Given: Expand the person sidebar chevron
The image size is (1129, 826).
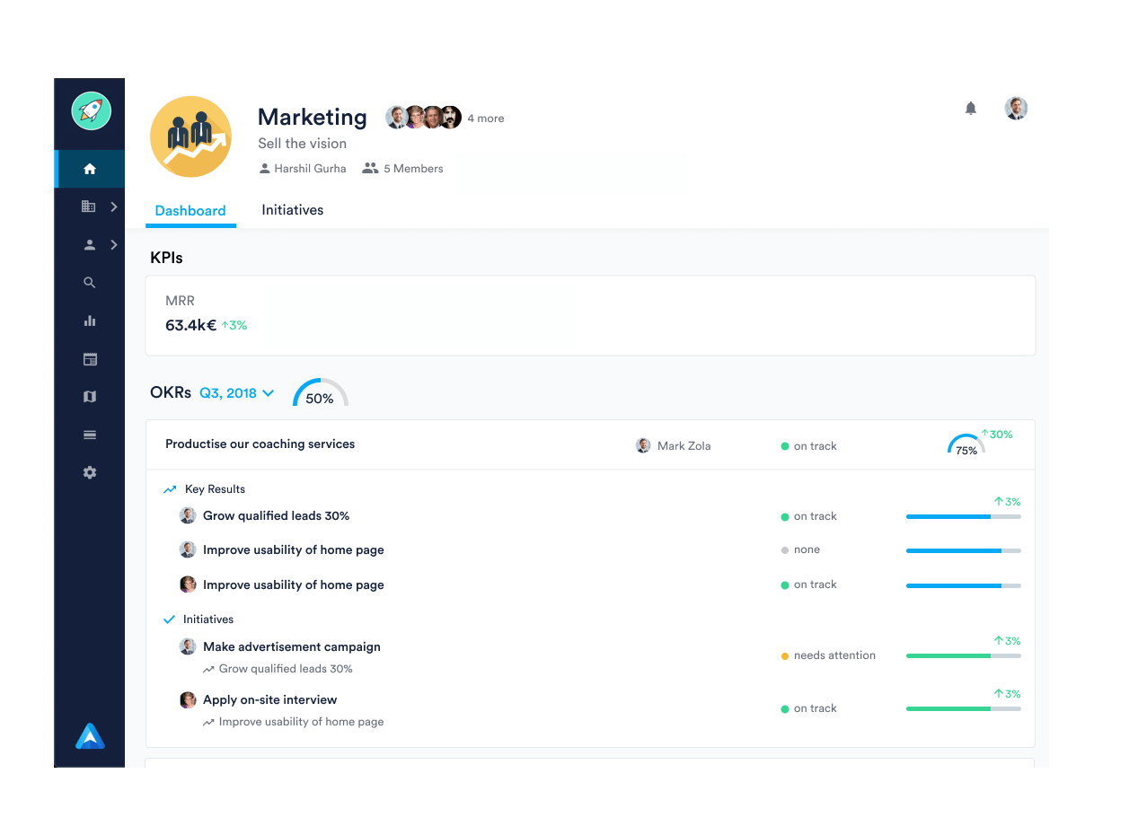Looking at the screenshot, I should tap(114, 244).
